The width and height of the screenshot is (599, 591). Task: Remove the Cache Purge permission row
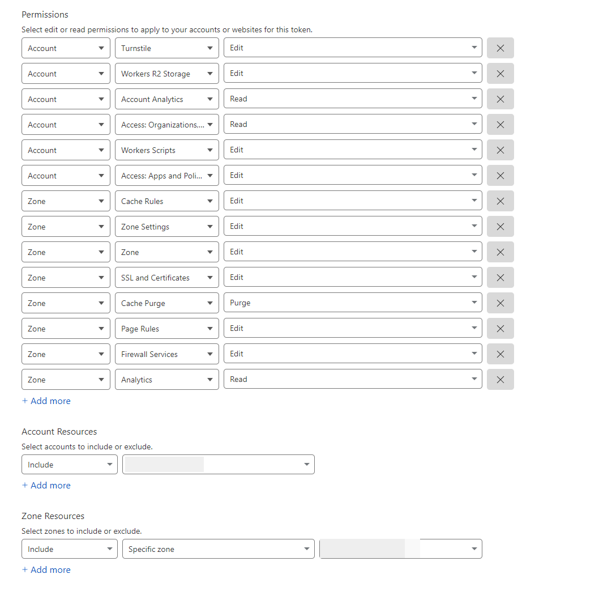tap(500, 303)
